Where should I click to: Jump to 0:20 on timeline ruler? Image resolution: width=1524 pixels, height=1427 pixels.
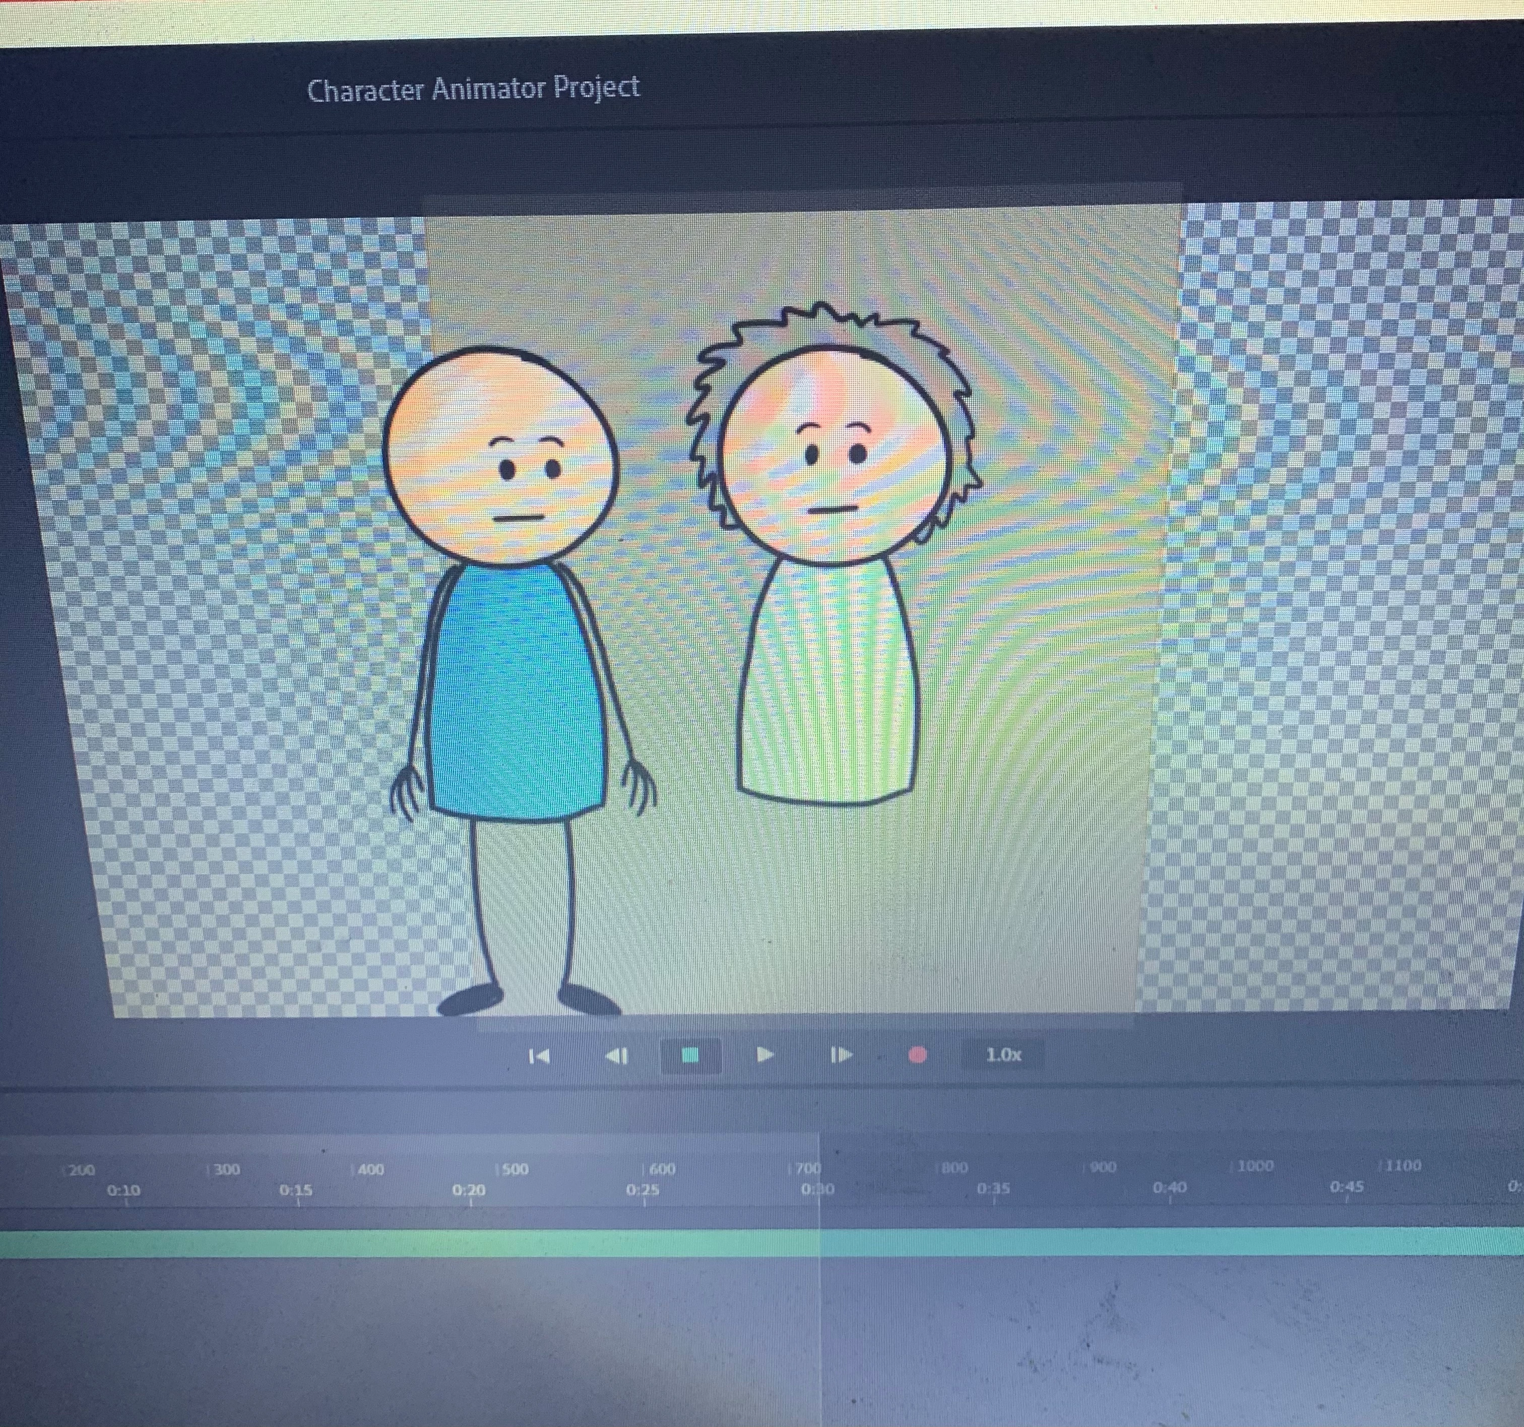point(469,1191)
